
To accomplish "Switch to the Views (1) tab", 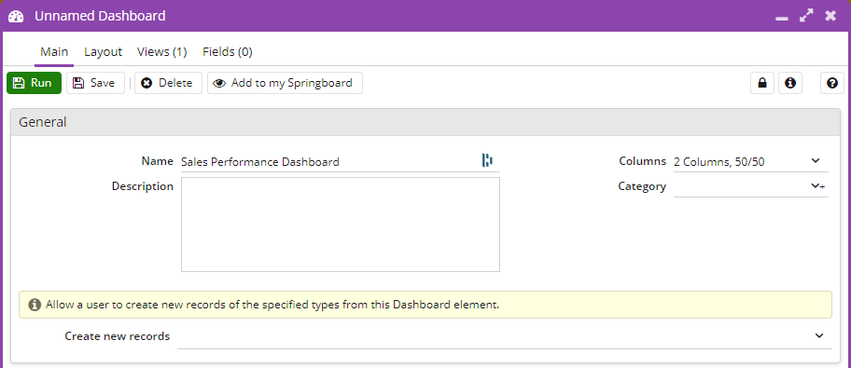I will tap(161, 52).
